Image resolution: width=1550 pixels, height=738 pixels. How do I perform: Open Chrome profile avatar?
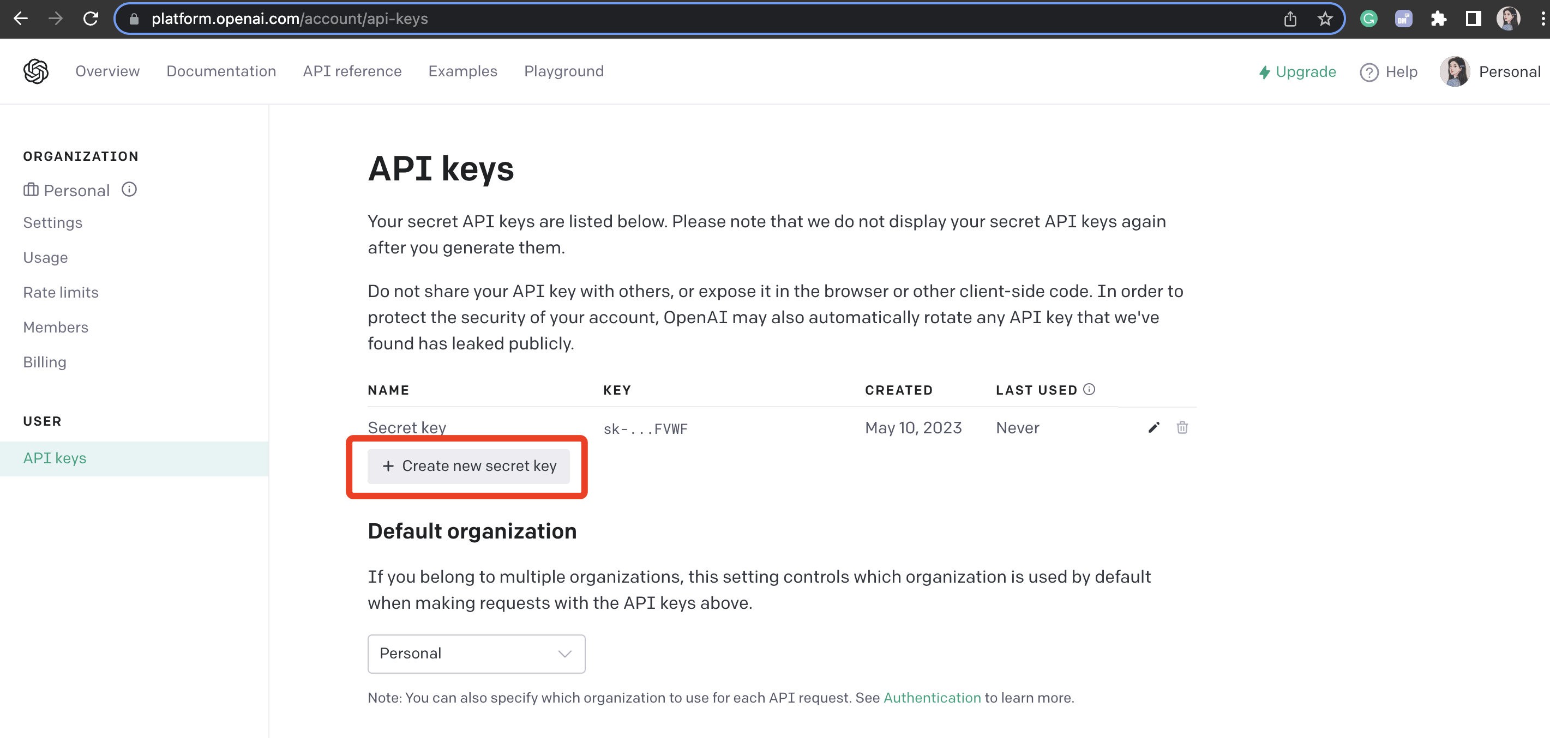pos(1508,19)
